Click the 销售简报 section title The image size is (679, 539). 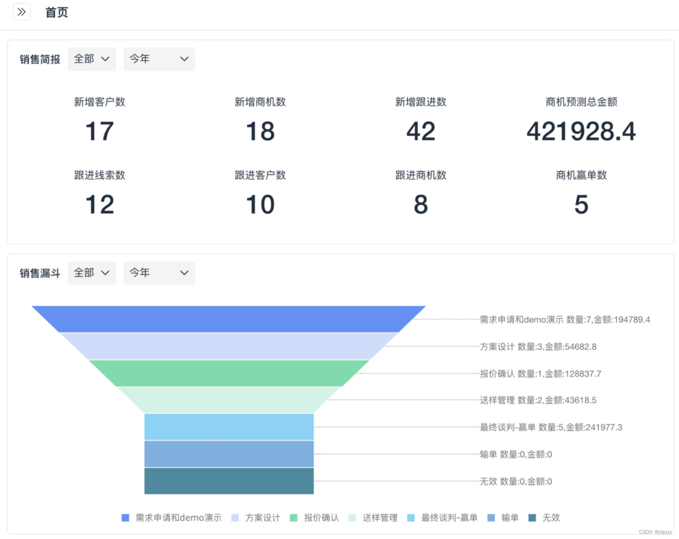[40, 59]
